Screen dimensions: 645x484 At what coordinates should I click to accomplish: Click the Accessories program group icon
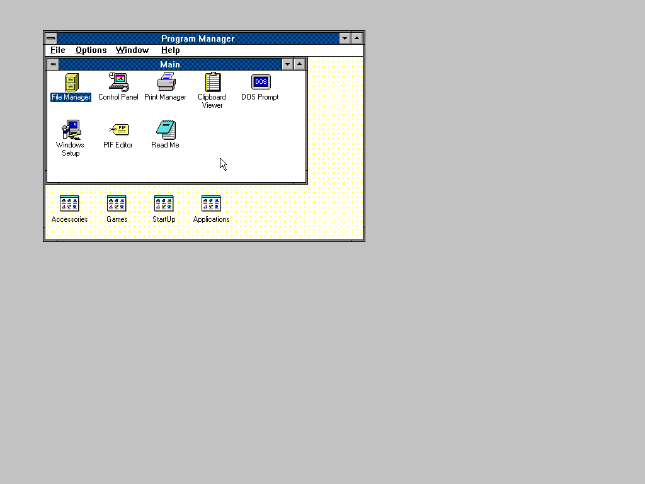click(69, 204)
